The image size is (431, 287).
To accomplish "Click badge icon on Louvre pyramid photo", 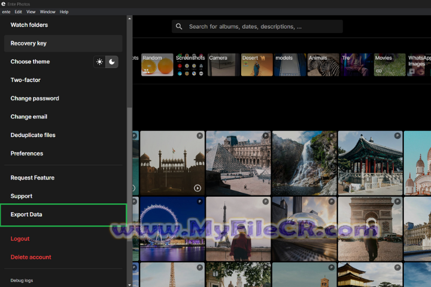I will click(x=266, y=136).
